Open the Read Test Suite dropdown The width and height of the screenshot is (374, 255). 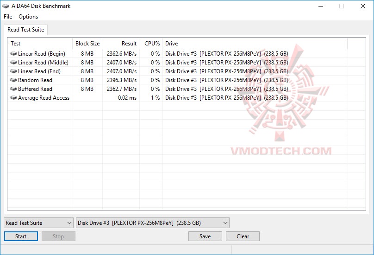(x=38, y=223)
